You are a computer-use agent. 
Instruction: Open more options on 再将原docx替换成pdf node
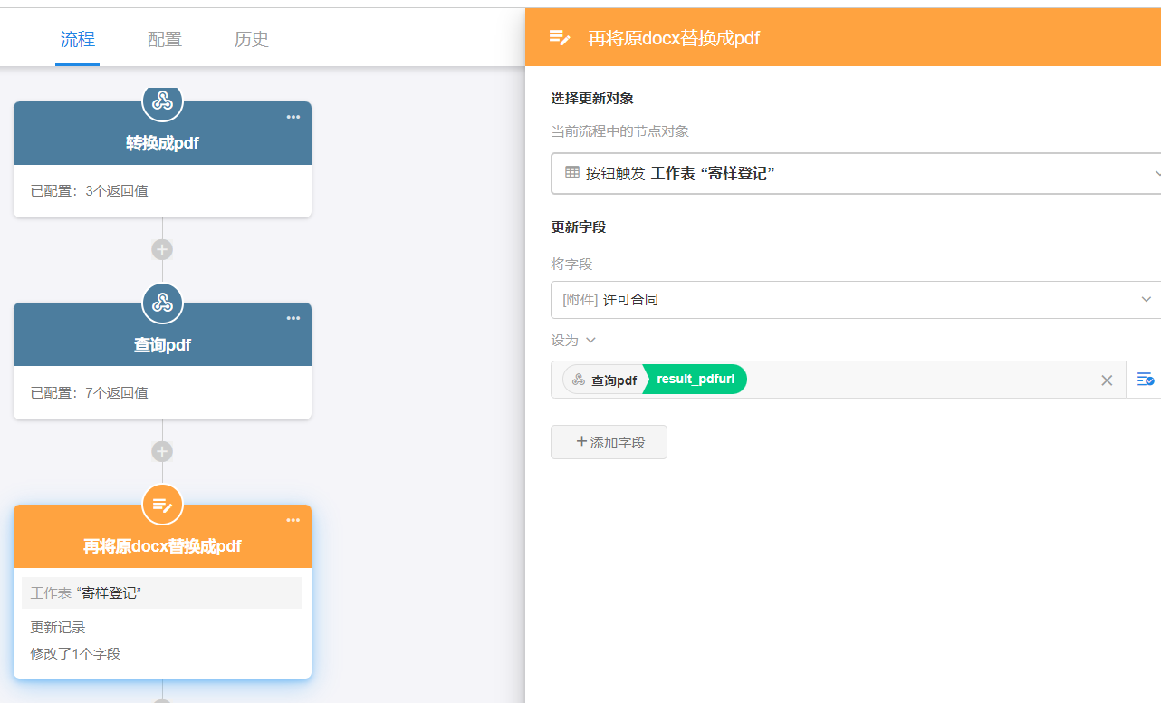[293, 520]
